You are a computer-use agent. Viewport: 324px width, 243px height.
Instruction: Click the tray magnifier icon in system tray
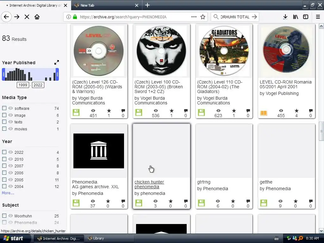coord(301,238)
